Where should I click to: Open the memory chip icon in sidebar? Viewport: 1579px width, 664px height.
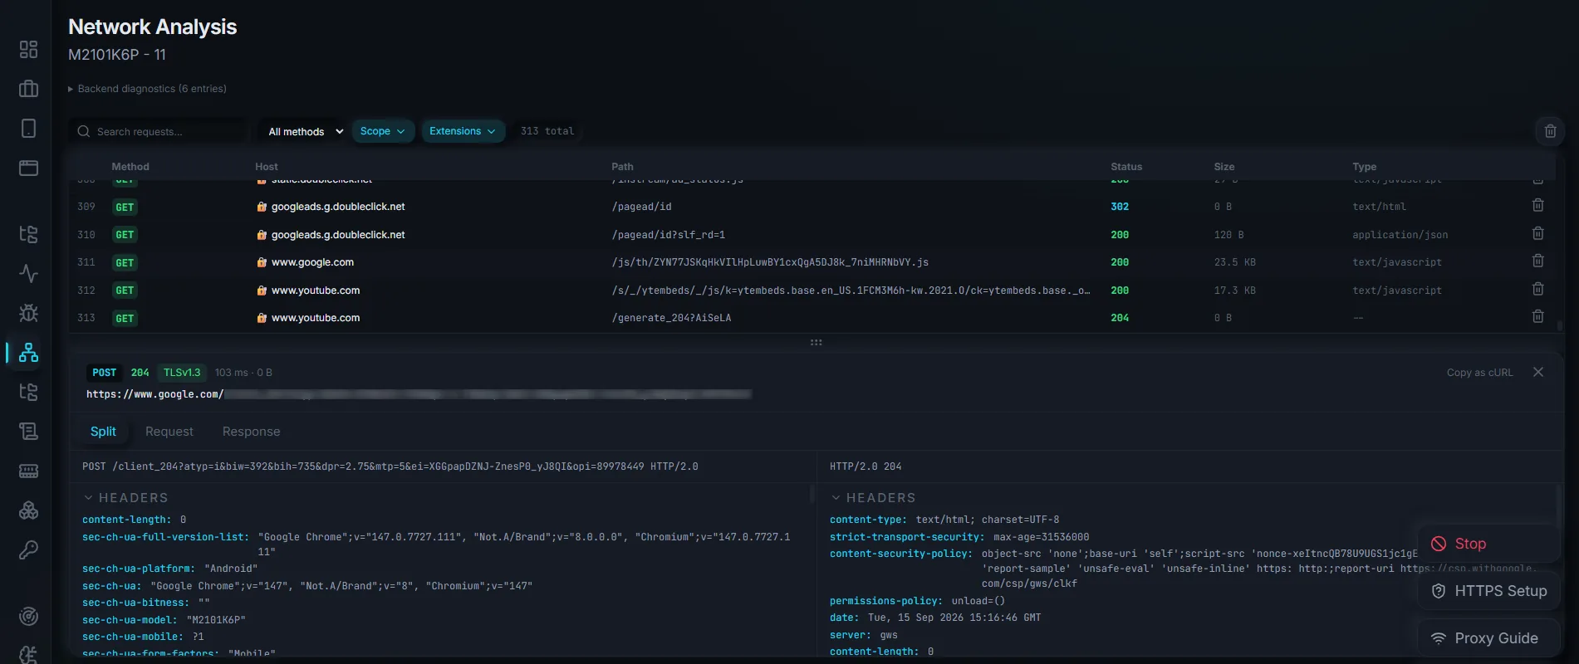tap(28, 471)
